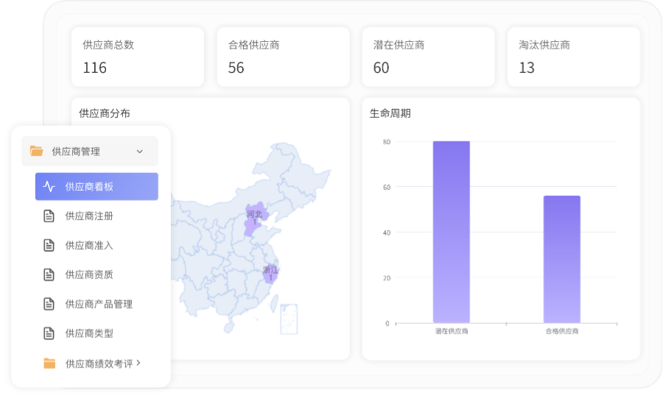The image size is (663, 399).
Task: Open the 供应商注册 menu item
Action: (89, 216)
